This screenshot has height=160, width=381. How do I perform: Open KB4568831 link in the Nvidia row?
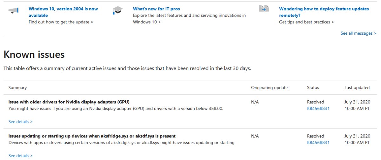point(318,108)
